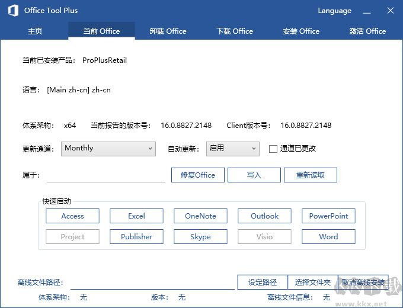The image size is (403, 308).
Task: Click the 当前报告的版本号 value 16.0.8827.2148
Action: pyautogui.click(x=186, y=126)
